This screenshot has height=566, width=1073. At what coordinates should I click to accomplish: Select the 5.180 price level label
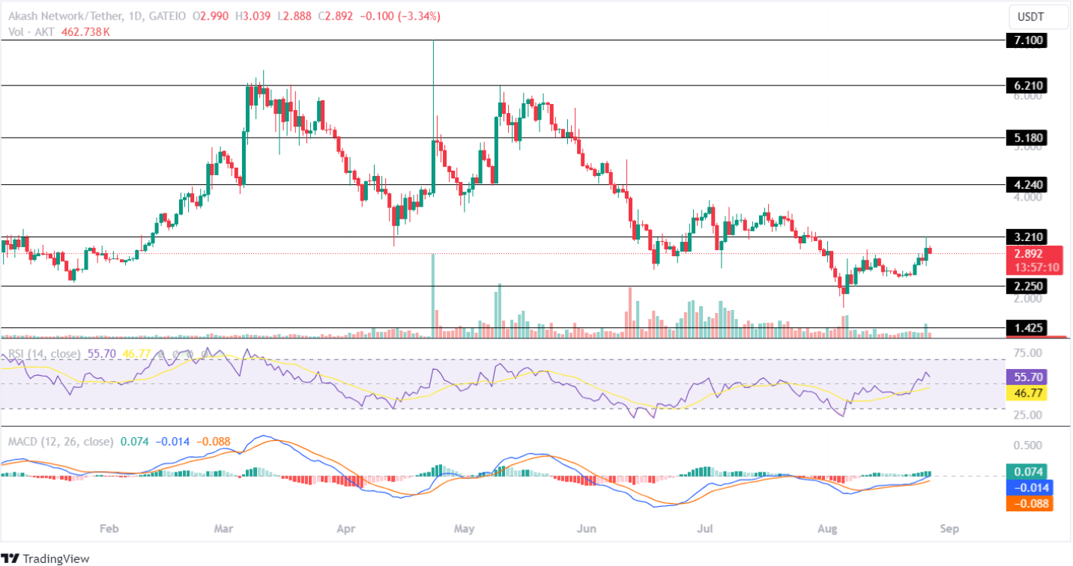[x=1026, y=138]
